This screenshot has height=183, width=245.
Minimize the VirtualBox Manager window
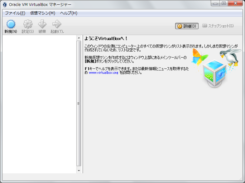click(215, 3)
